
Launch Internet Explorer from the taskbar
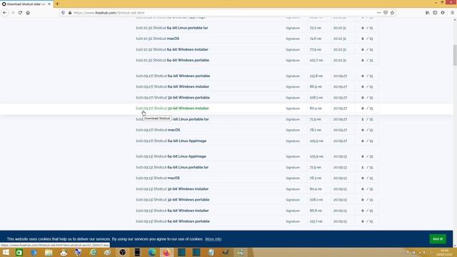click(x=93, y=252)
